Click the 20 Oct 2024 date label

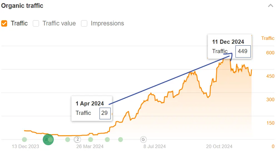[x=219, y=146]
